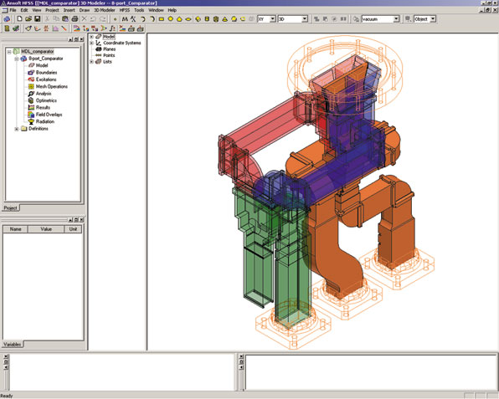
Task: Click the Delete X icon
Action: coord(85,19)
